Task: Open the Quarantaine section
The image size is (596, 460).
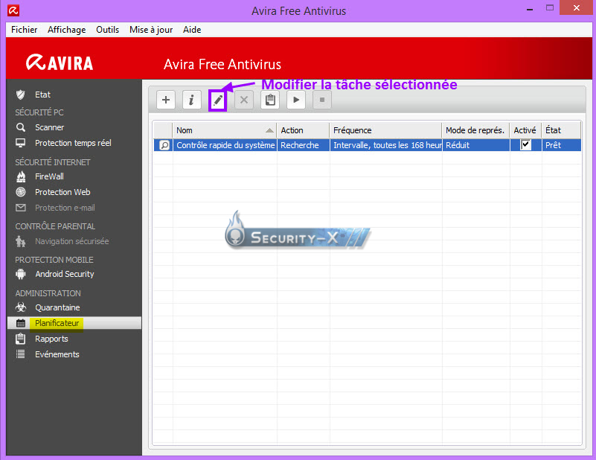Action: point(57,307)
